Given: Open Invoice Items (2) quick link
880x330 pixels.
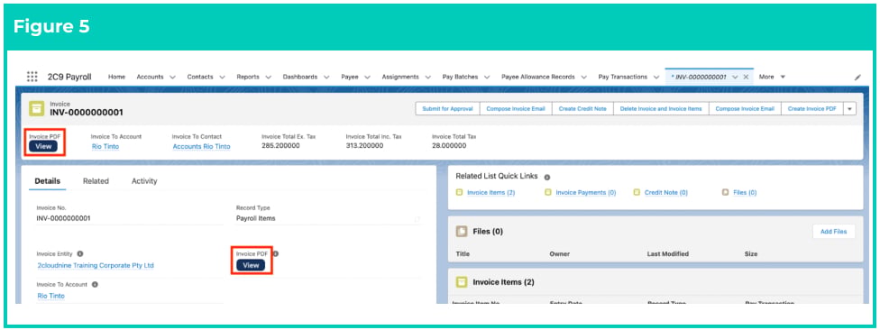Looking at the screenshot, I should click(491, 193).
